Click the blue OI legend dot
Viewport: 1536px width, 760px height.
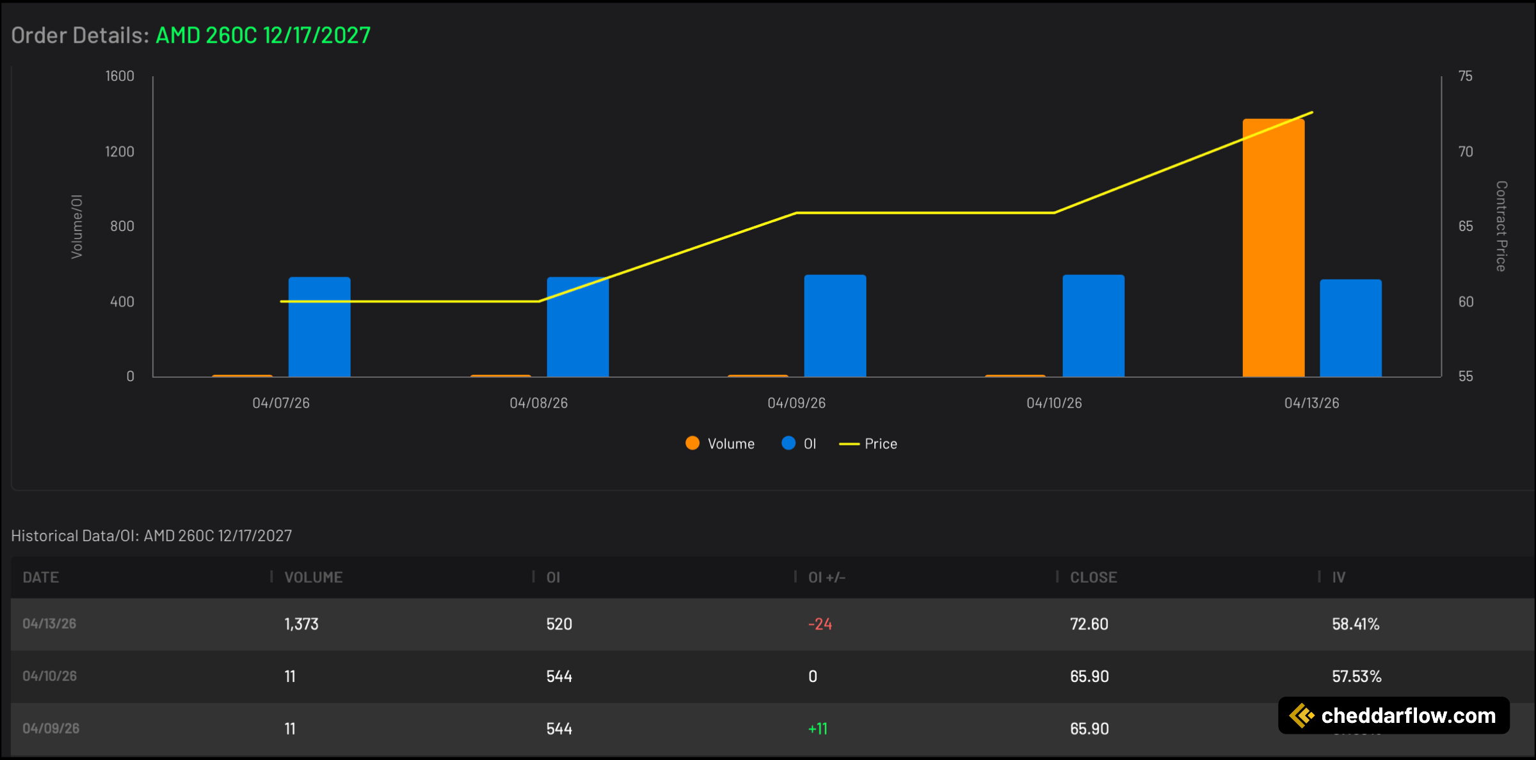[x=788, y=443]
